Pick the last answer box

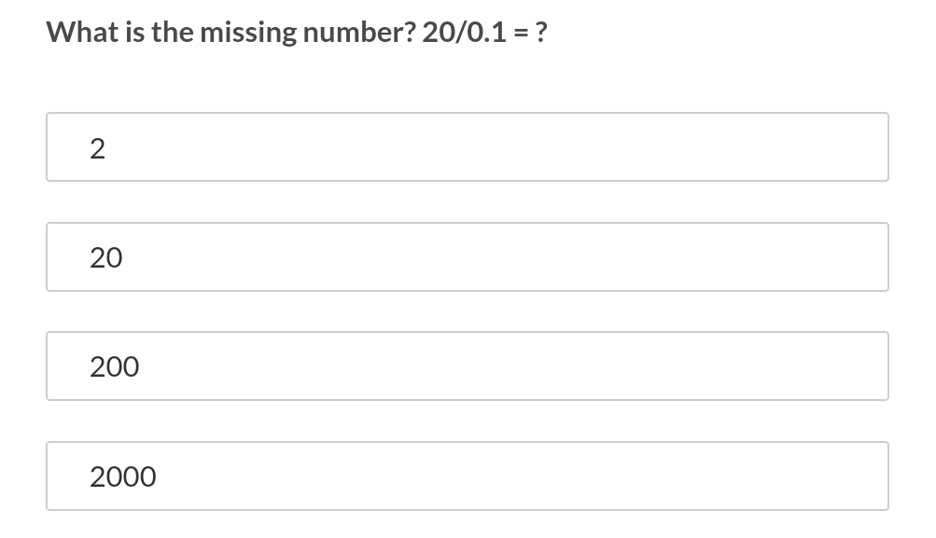click(467, 476)
